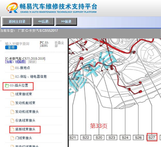Click the 第33页 page number text
The width and height of the screenshot is (161, 147).
tap(99, 126)
